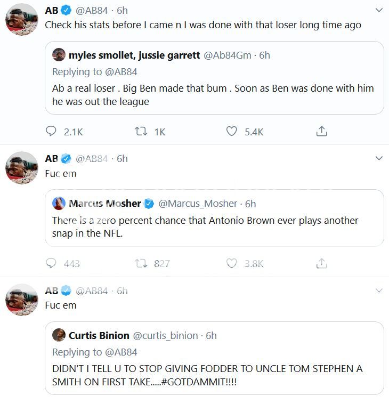This screenshot has height=404, width=389.
Task: Open the first tweet's more options chevron
Action: 379,10
